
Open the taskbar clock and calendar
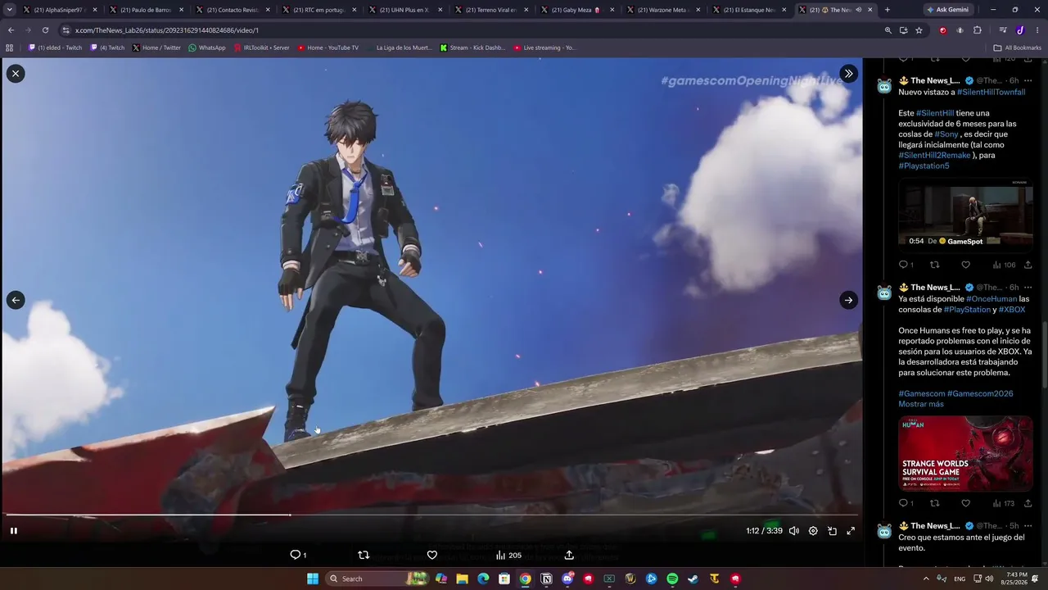(1015, 579)
